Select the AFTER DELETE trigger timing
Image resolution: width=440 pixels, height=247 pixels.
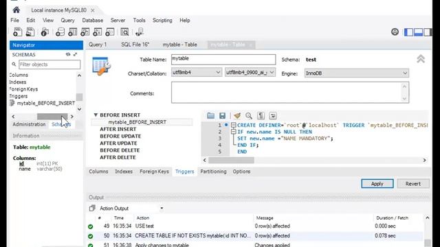(x=118, y=157)
